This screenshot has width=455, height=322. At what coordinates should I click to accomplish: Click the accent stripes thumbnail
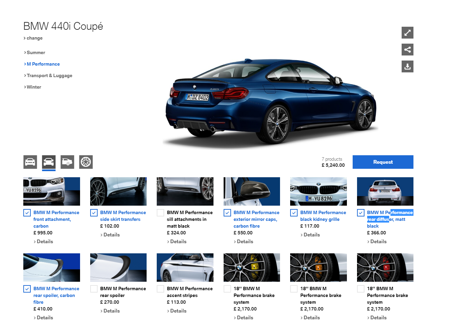185,268
